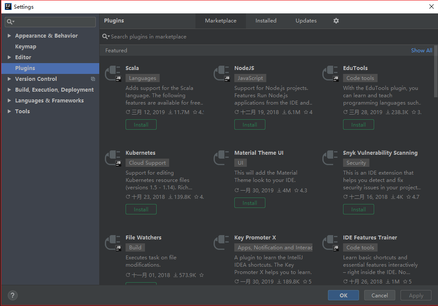Open the EduTools plugin title
Screen dimensions: 438x306
click(355, 68)
